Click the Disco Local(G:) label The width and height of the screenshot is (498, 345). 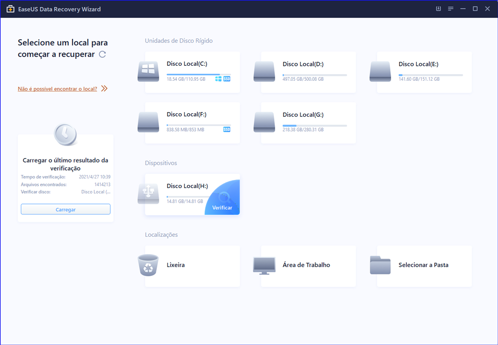coord(303,115)
